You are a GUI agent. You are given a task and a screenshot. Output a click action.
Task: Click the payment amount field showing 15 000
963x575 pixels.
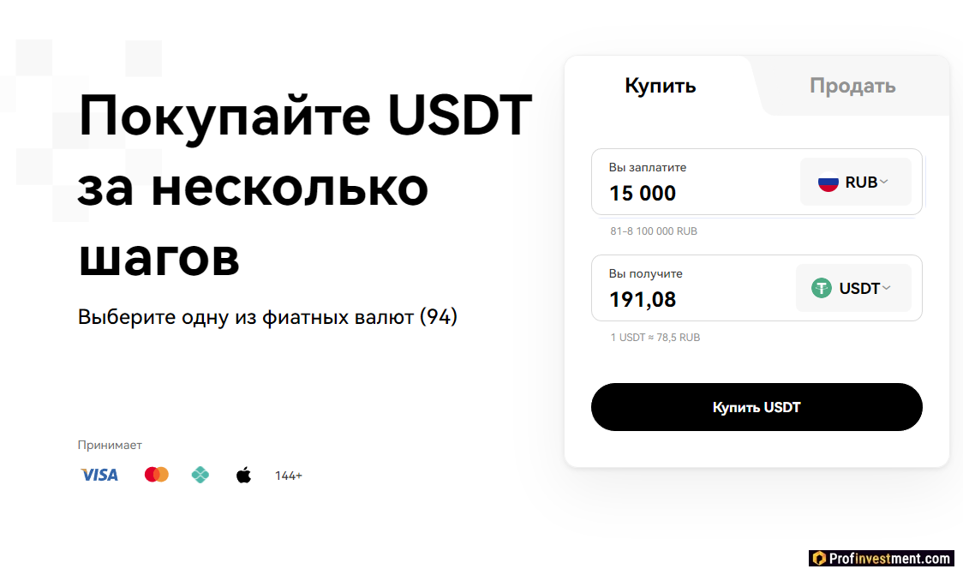tap(668, 193)
